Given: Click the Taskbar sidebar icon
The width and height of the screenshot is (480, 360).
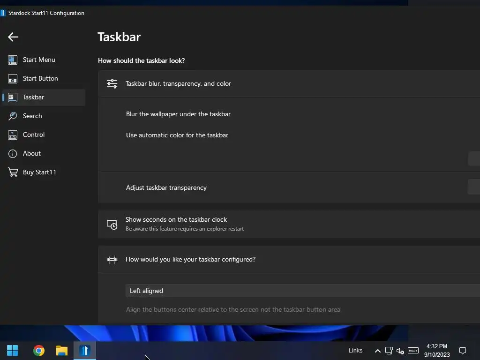Looking at the screenshot, I should (13, 97).
